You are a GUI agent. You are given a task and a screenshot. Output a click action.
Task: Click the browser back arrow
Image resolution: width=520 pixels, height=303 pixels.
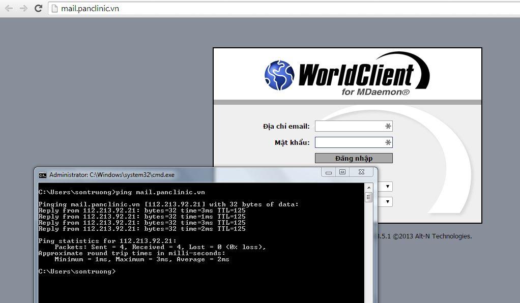9,8
